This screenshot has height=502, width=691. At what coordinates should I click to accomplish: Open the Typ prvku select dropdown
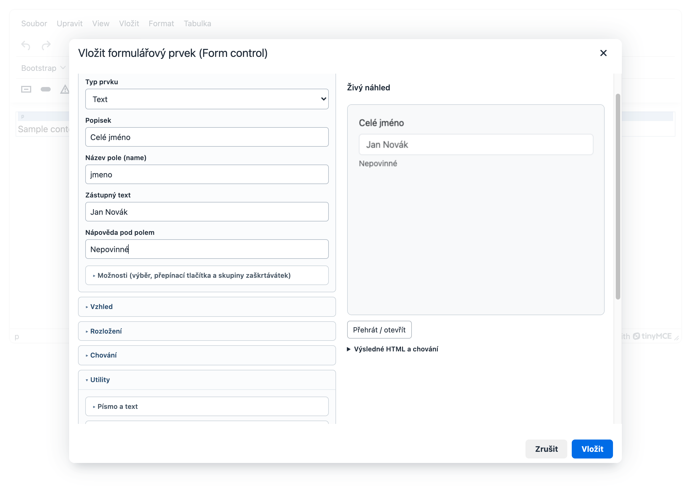point(207,99)
